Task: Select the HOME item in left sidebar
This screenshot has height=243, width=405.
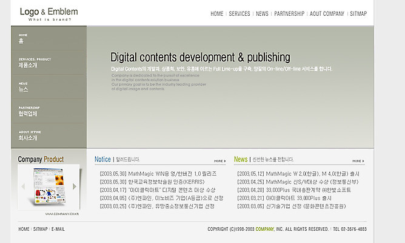Action: pos(49,38)
